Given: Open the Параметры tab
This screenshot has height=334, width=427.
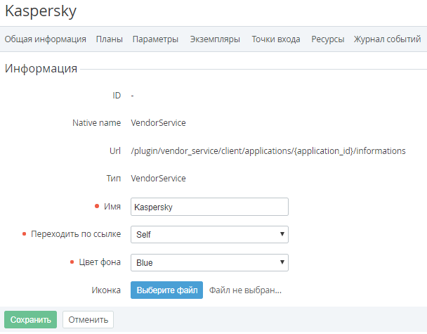Looking at the screenshot, I should point(155,39).
